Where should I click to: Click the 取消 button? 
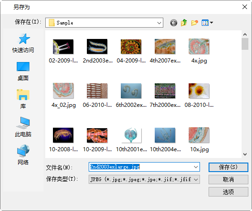click(228, 179)
